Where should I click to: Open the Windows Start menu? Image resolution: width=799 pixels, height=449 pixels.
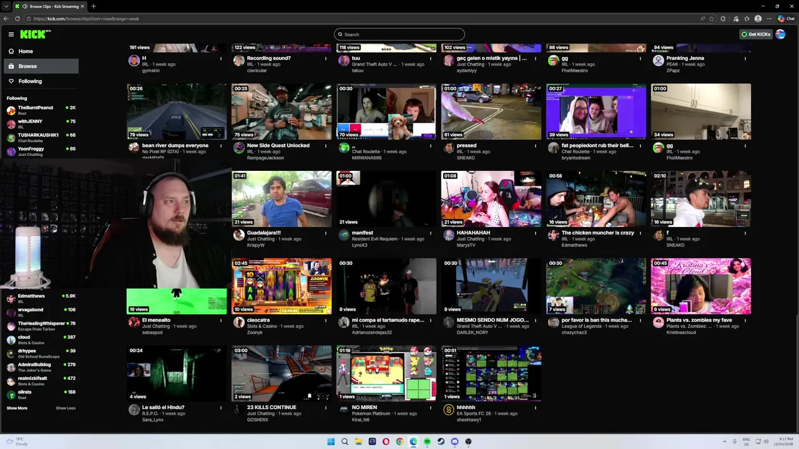[x=331, y=442]
